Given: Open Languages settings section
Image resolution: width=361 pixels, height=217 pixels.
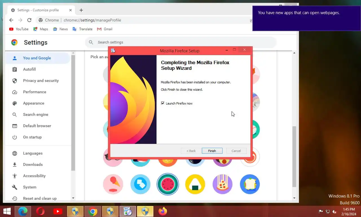Looking at the screenshot, I should pyautogui.click(x=38, y=153).
